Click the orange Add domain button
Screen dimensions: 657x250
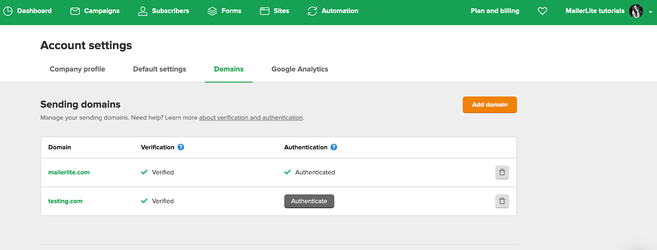[489, 105]
